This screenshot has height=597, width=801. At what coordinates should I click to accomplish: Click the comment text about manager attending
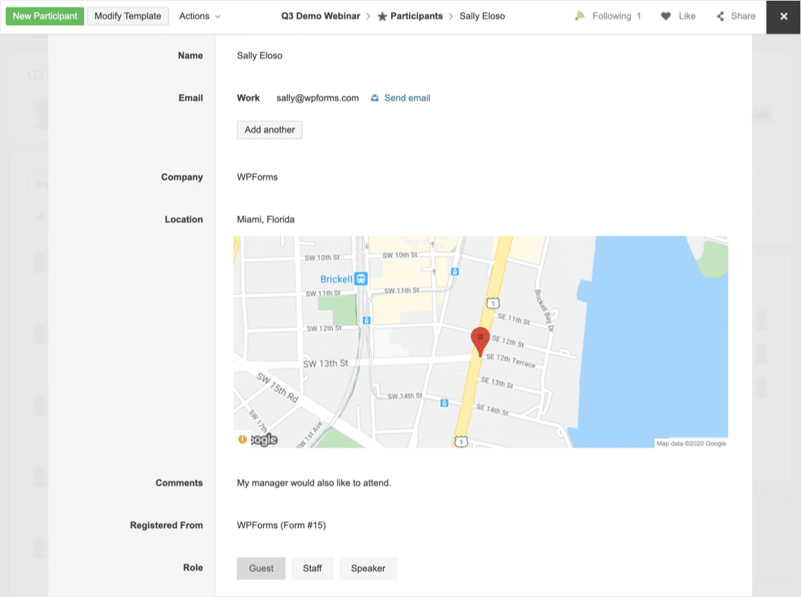(x=314, y=483)
